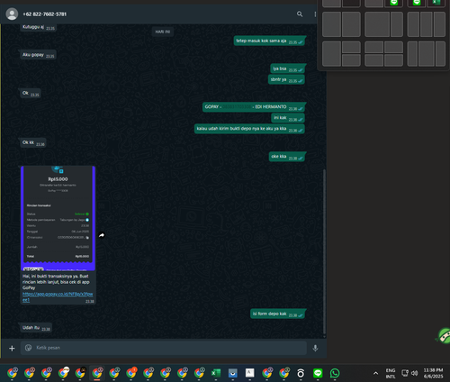Show hidden system tray icons

click(x=375, y=373)
